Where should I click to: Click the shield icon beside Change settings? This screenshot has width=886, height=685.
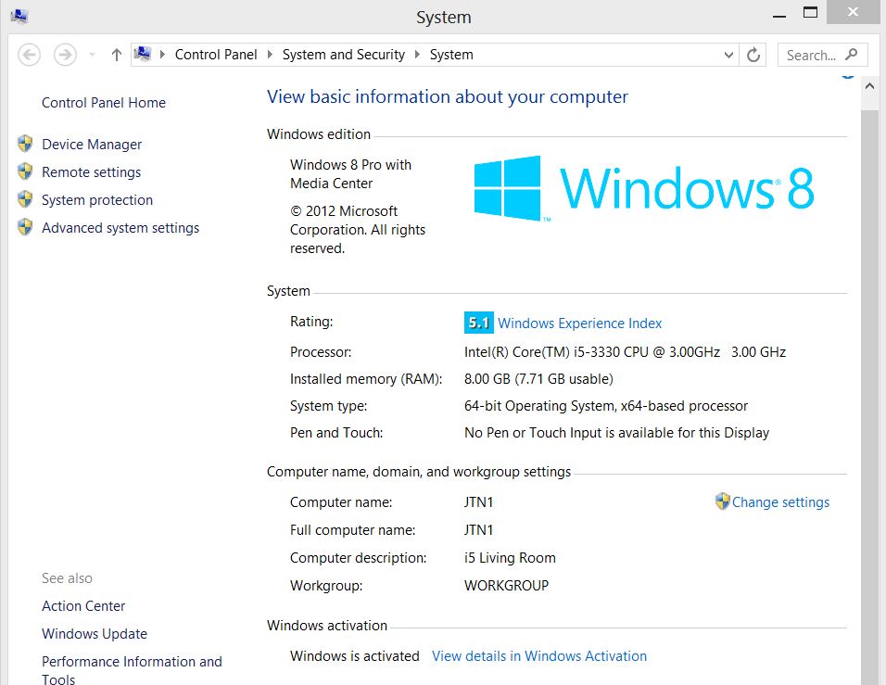722,501
